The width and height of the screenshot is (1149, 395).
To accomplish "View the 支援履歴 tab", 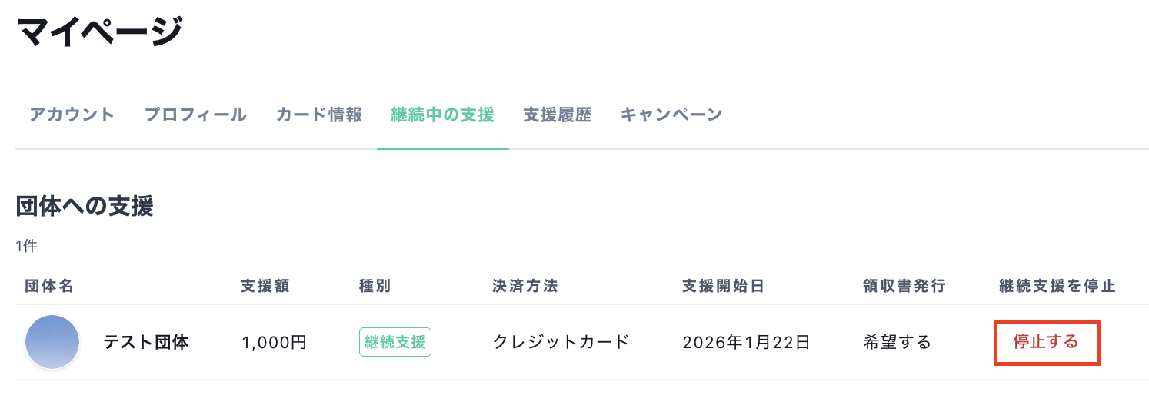I will coord(558,115).
